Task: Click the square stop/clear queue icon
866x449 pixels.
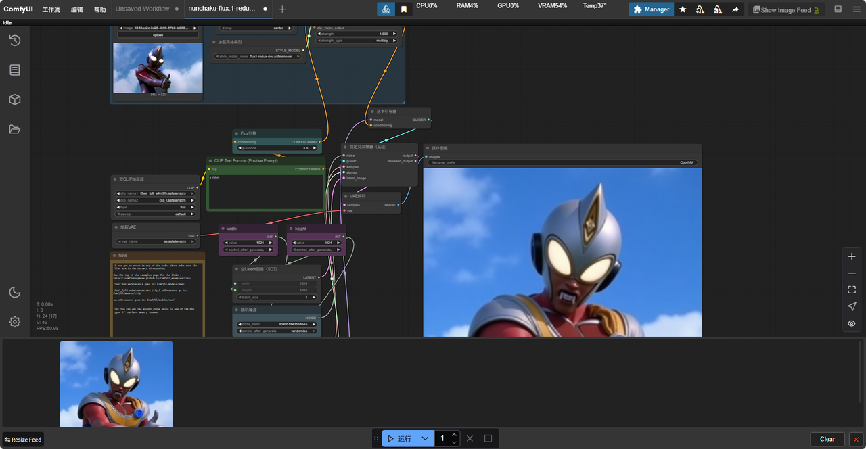Action: click(x=488, y=438)
